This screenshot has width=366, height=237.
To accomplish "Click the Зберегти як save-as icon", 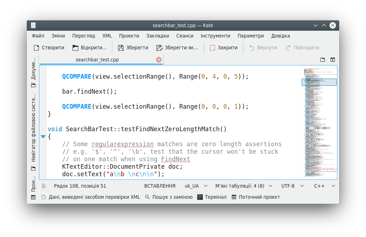I will coord(159,48).
